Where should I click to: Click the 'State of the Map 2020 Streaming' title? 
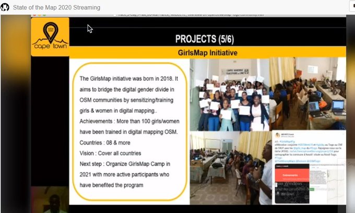point(56,7)
